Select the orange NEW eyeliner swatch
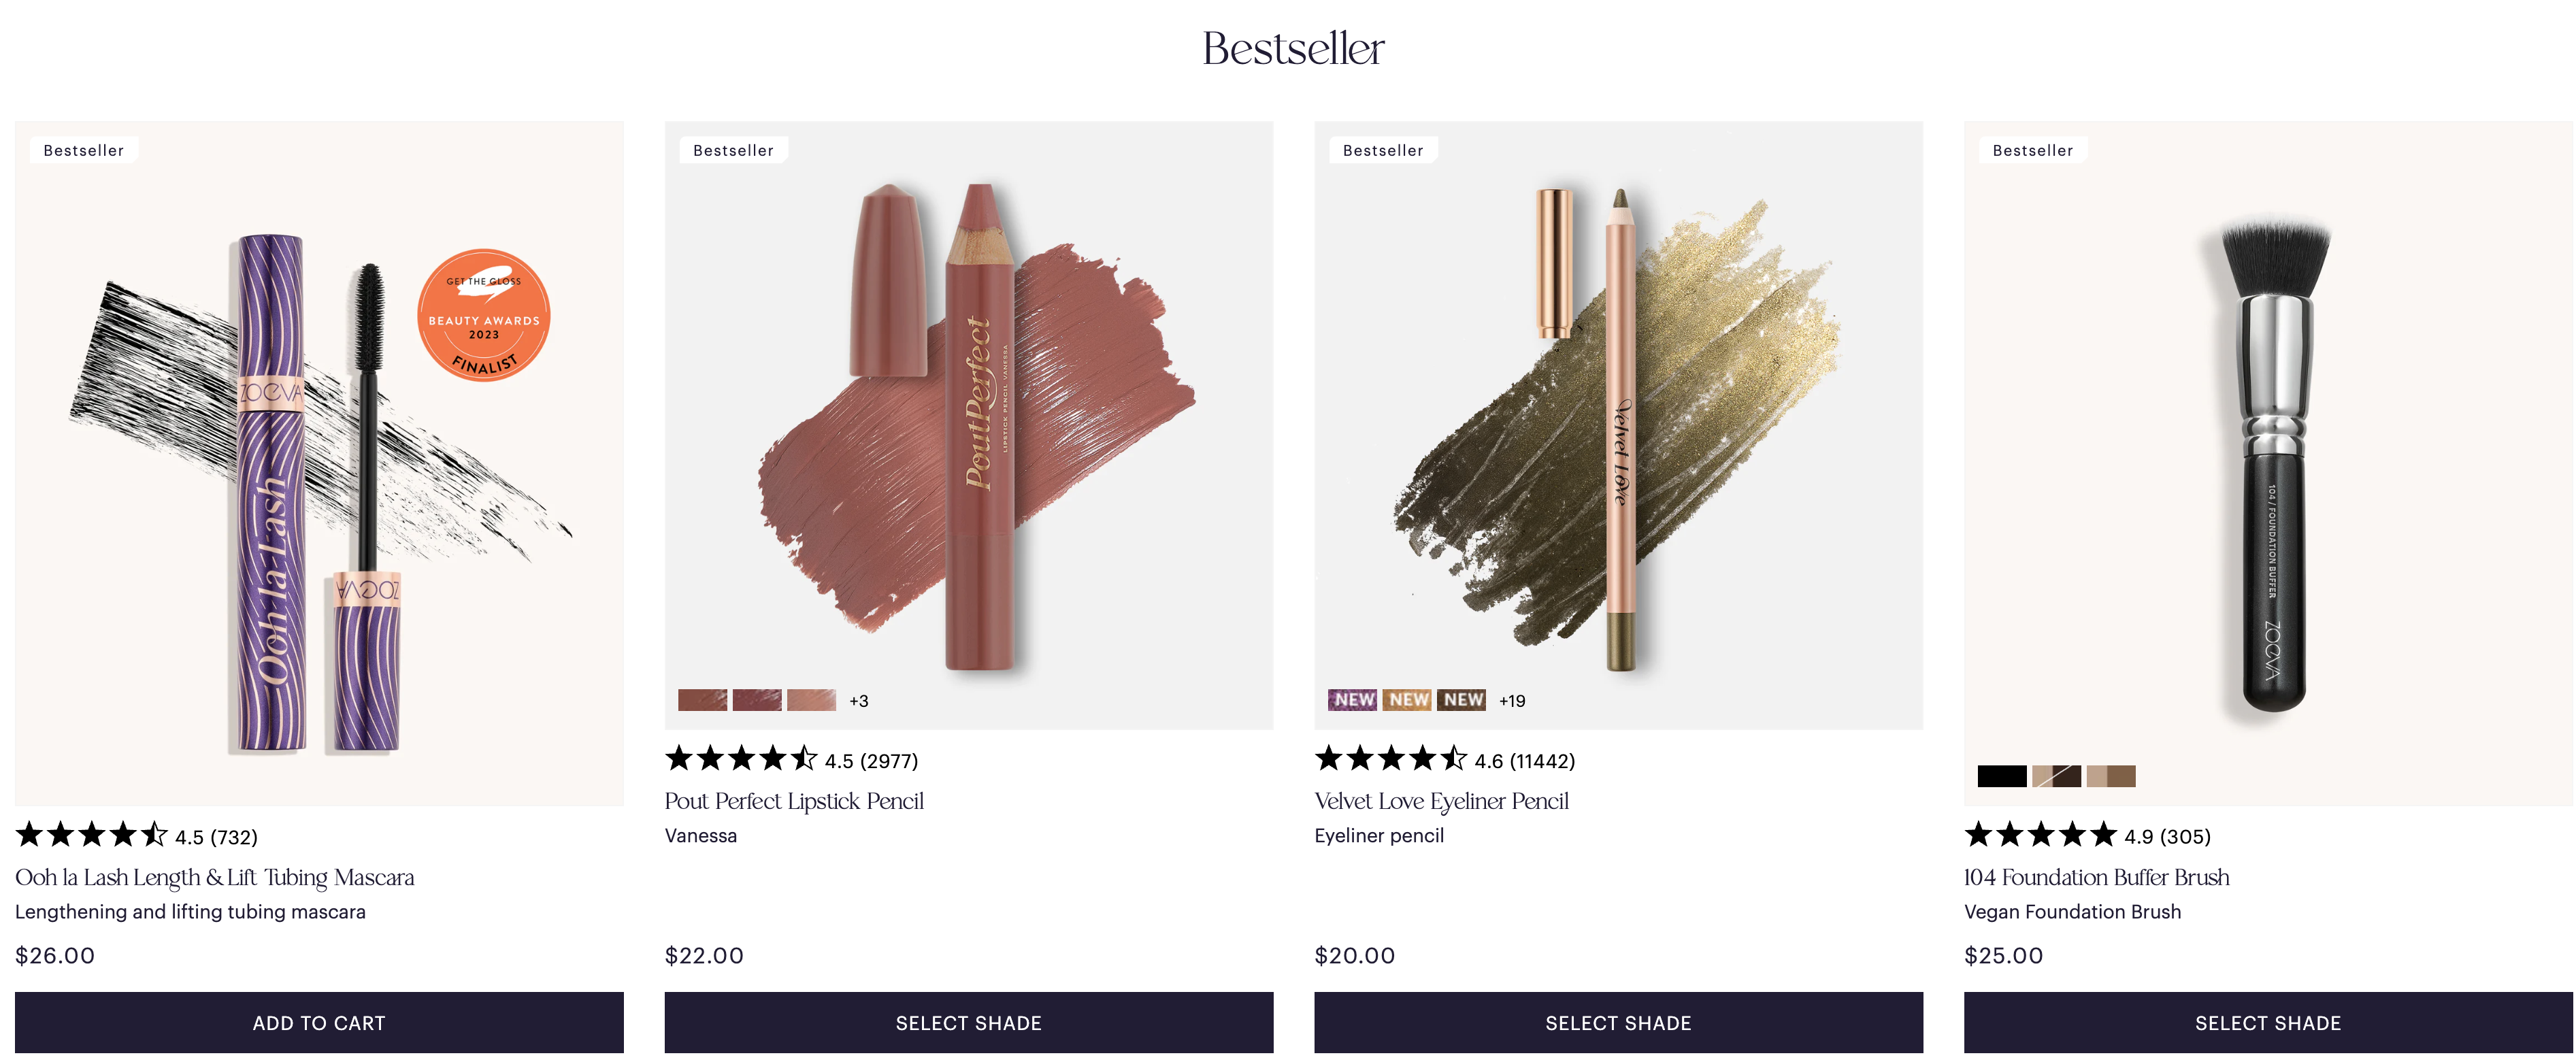This screenshot has height=1060, width=2576. click(x=1407, y=700)
